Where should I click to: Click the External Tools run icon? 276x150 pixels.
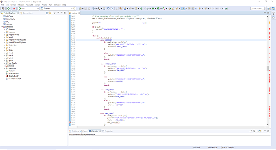coord(164,9)
